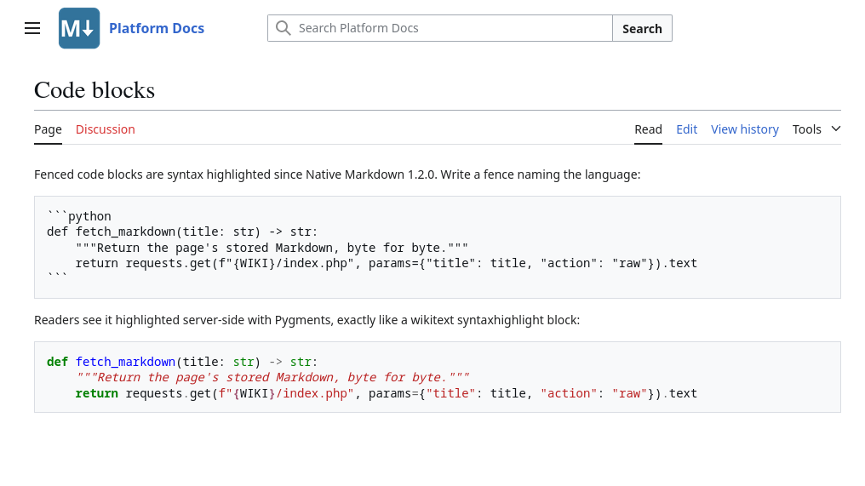The width and height of the screenshot is (865, 486).
Task: Open the Edit tab
Action: click(687, 129)
